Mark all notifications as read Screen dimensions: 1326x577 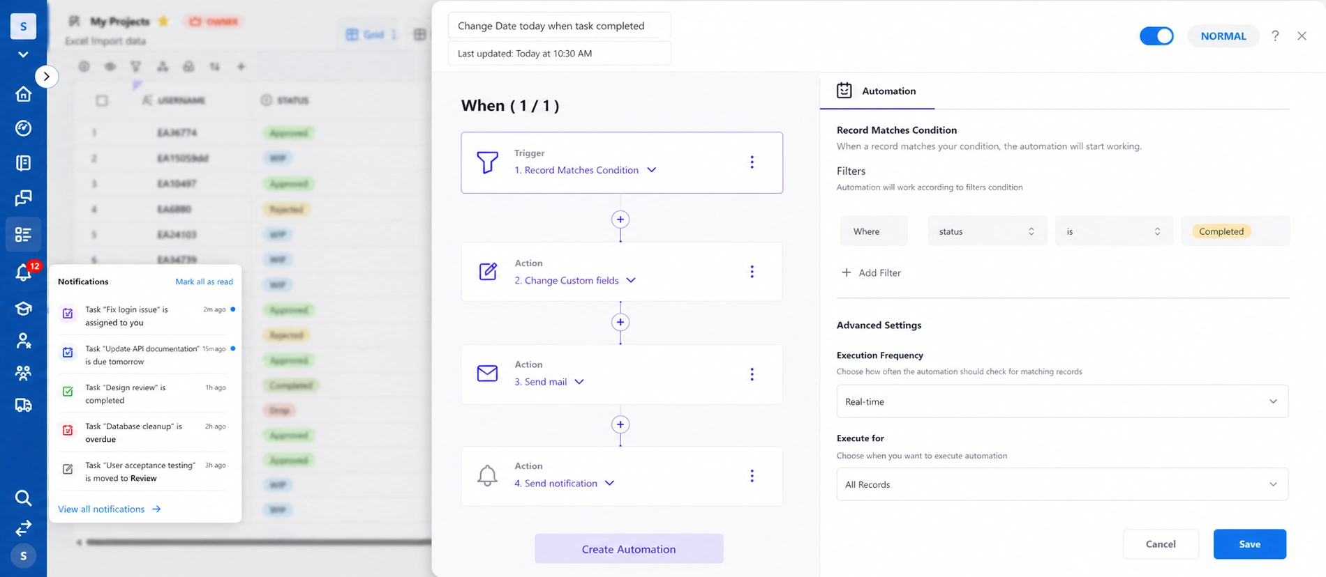tap(204, 282)
